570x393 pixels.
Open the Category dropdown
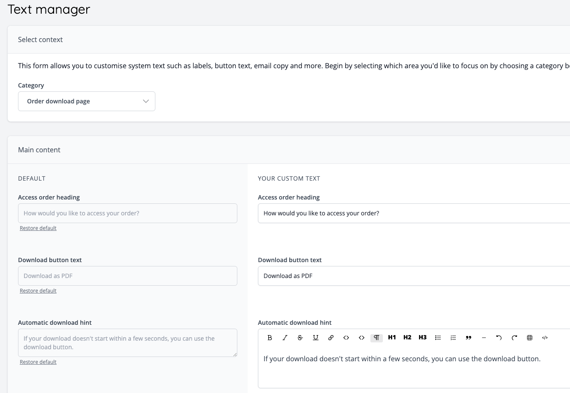(x=87, y=101)
